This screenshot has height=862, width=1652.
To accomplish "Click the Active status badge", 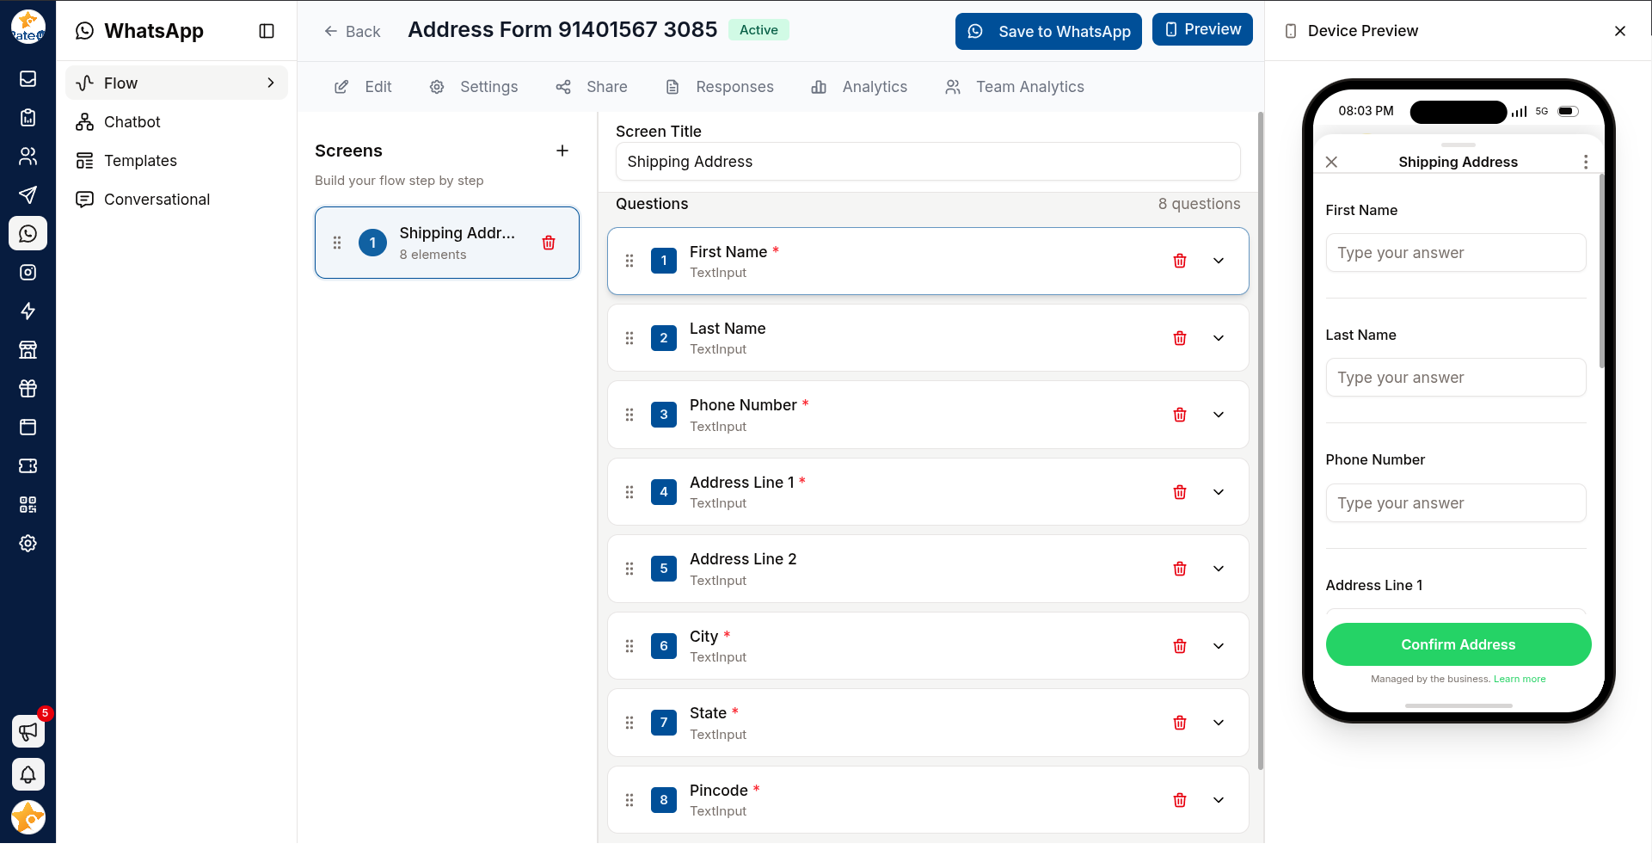I will [x=758, y=30].
